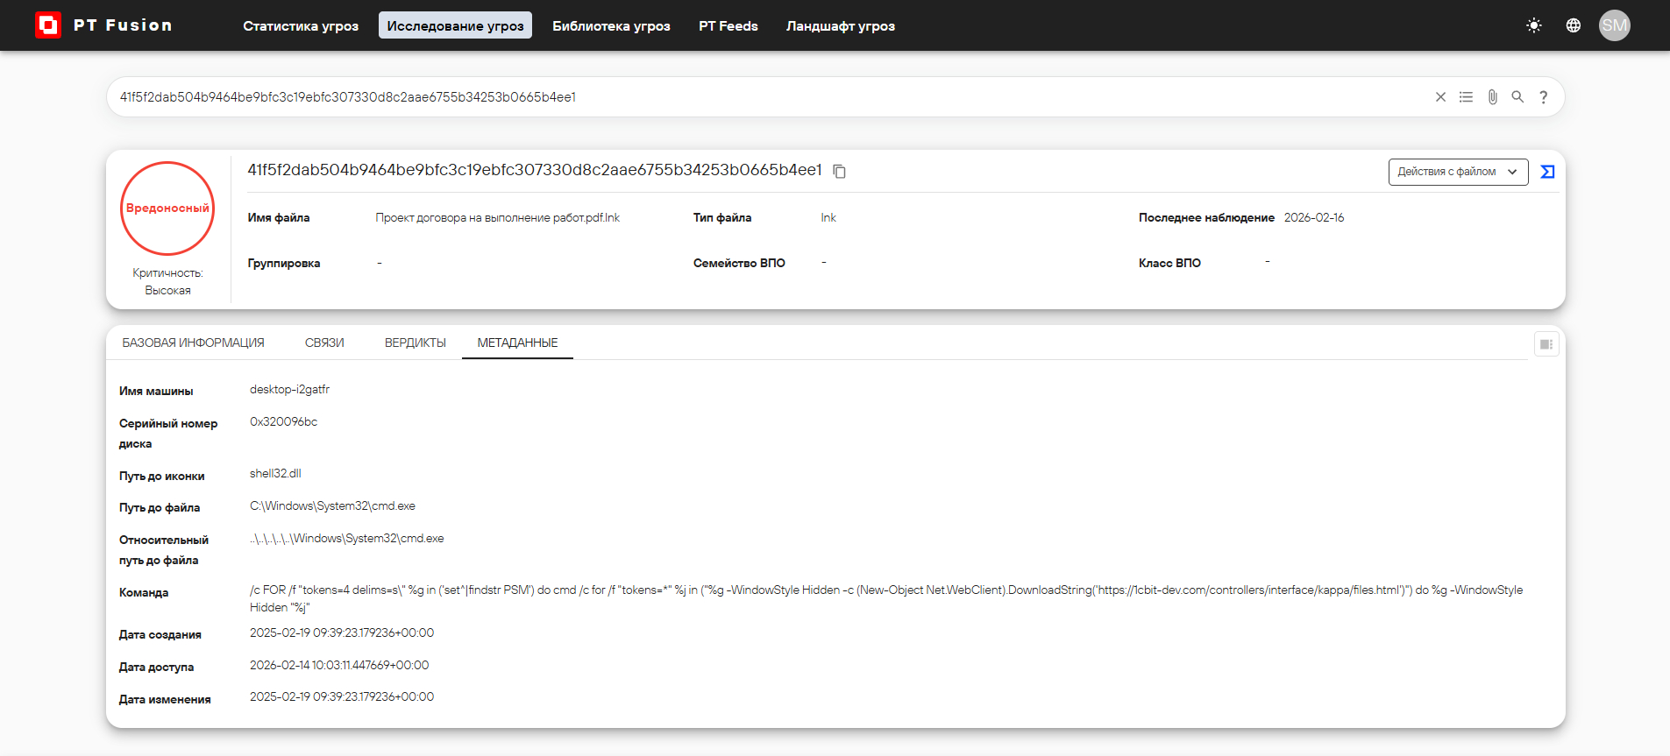Screen dimensions: 1670x756
Task: Click the 'Тип файла' label
Action: point(722,217)
